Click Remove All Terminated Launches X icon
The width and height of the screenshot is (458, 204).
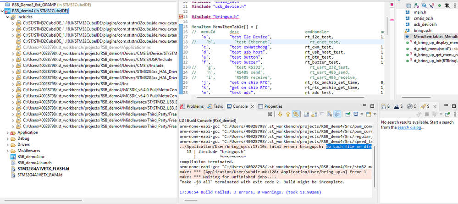(x=270, y=114)
